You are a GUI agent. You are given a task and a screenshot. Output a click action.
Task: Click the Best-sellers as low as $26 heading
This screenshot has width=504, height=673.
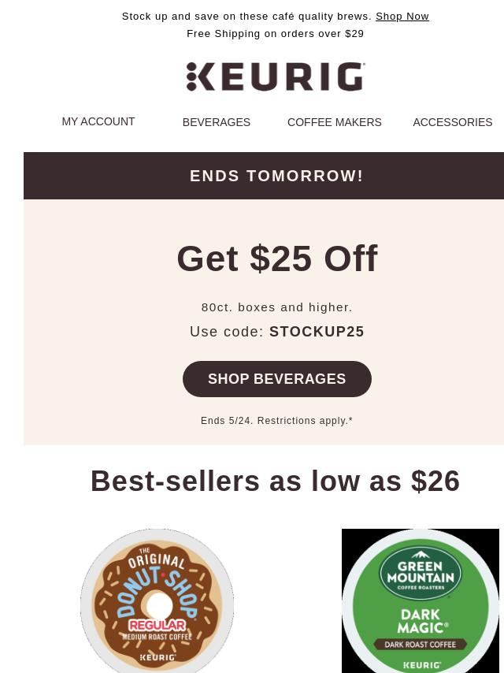click(275, 481)
